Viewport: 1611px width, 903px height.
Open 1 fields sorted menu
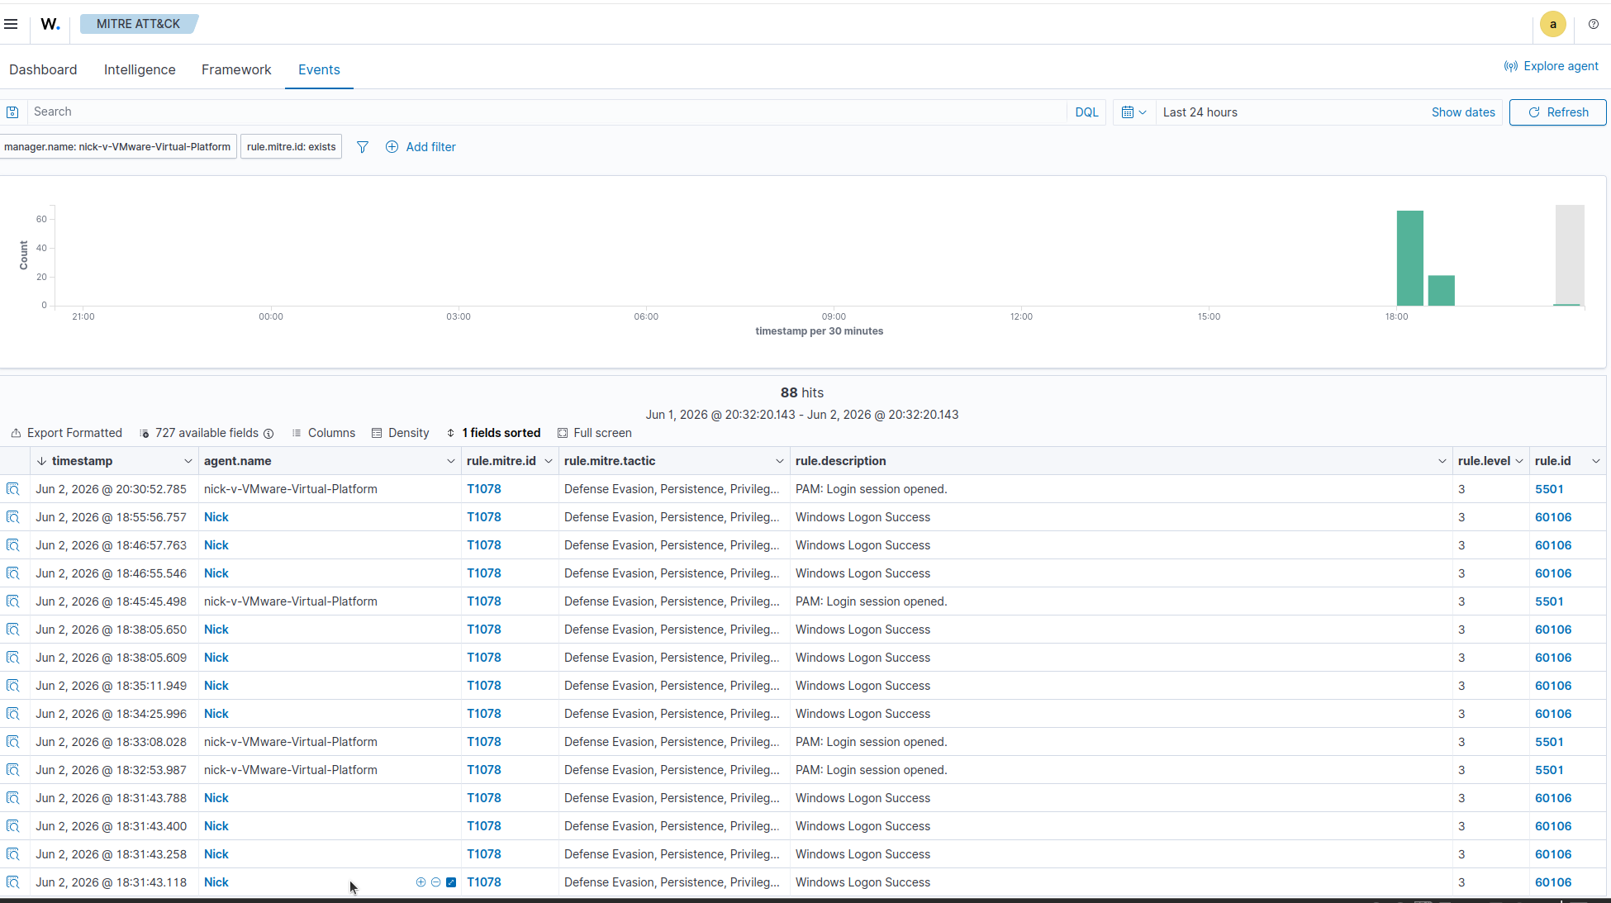(493, 433)
